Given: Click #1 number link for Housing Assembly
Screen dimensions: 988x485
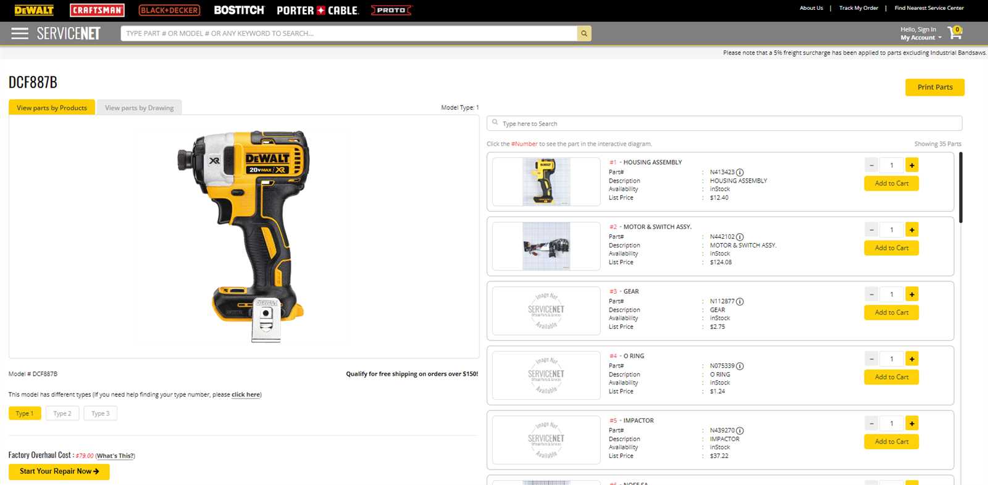Looking at the screenshot, I should click(613, 162).
